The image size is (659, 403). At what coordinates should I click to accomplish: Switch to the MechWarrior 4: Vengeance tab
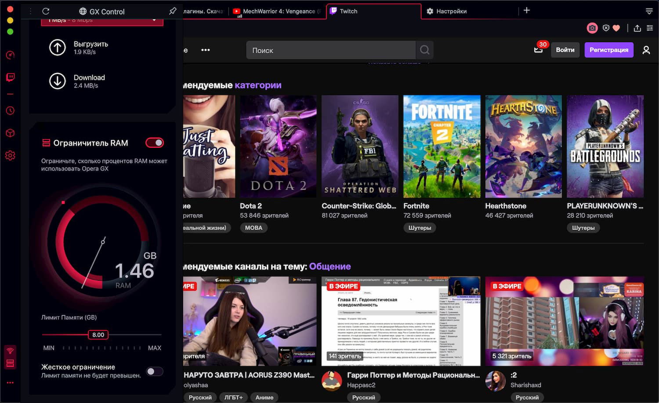pyautogui.click(x=278, y=11)
